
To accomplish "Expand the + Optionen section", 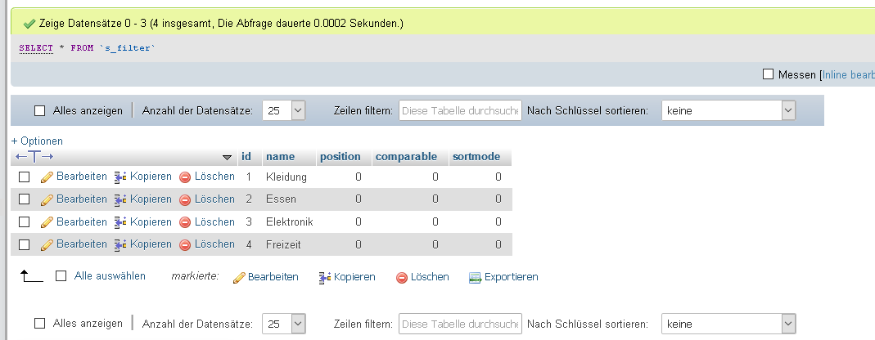I will [37, 141].
